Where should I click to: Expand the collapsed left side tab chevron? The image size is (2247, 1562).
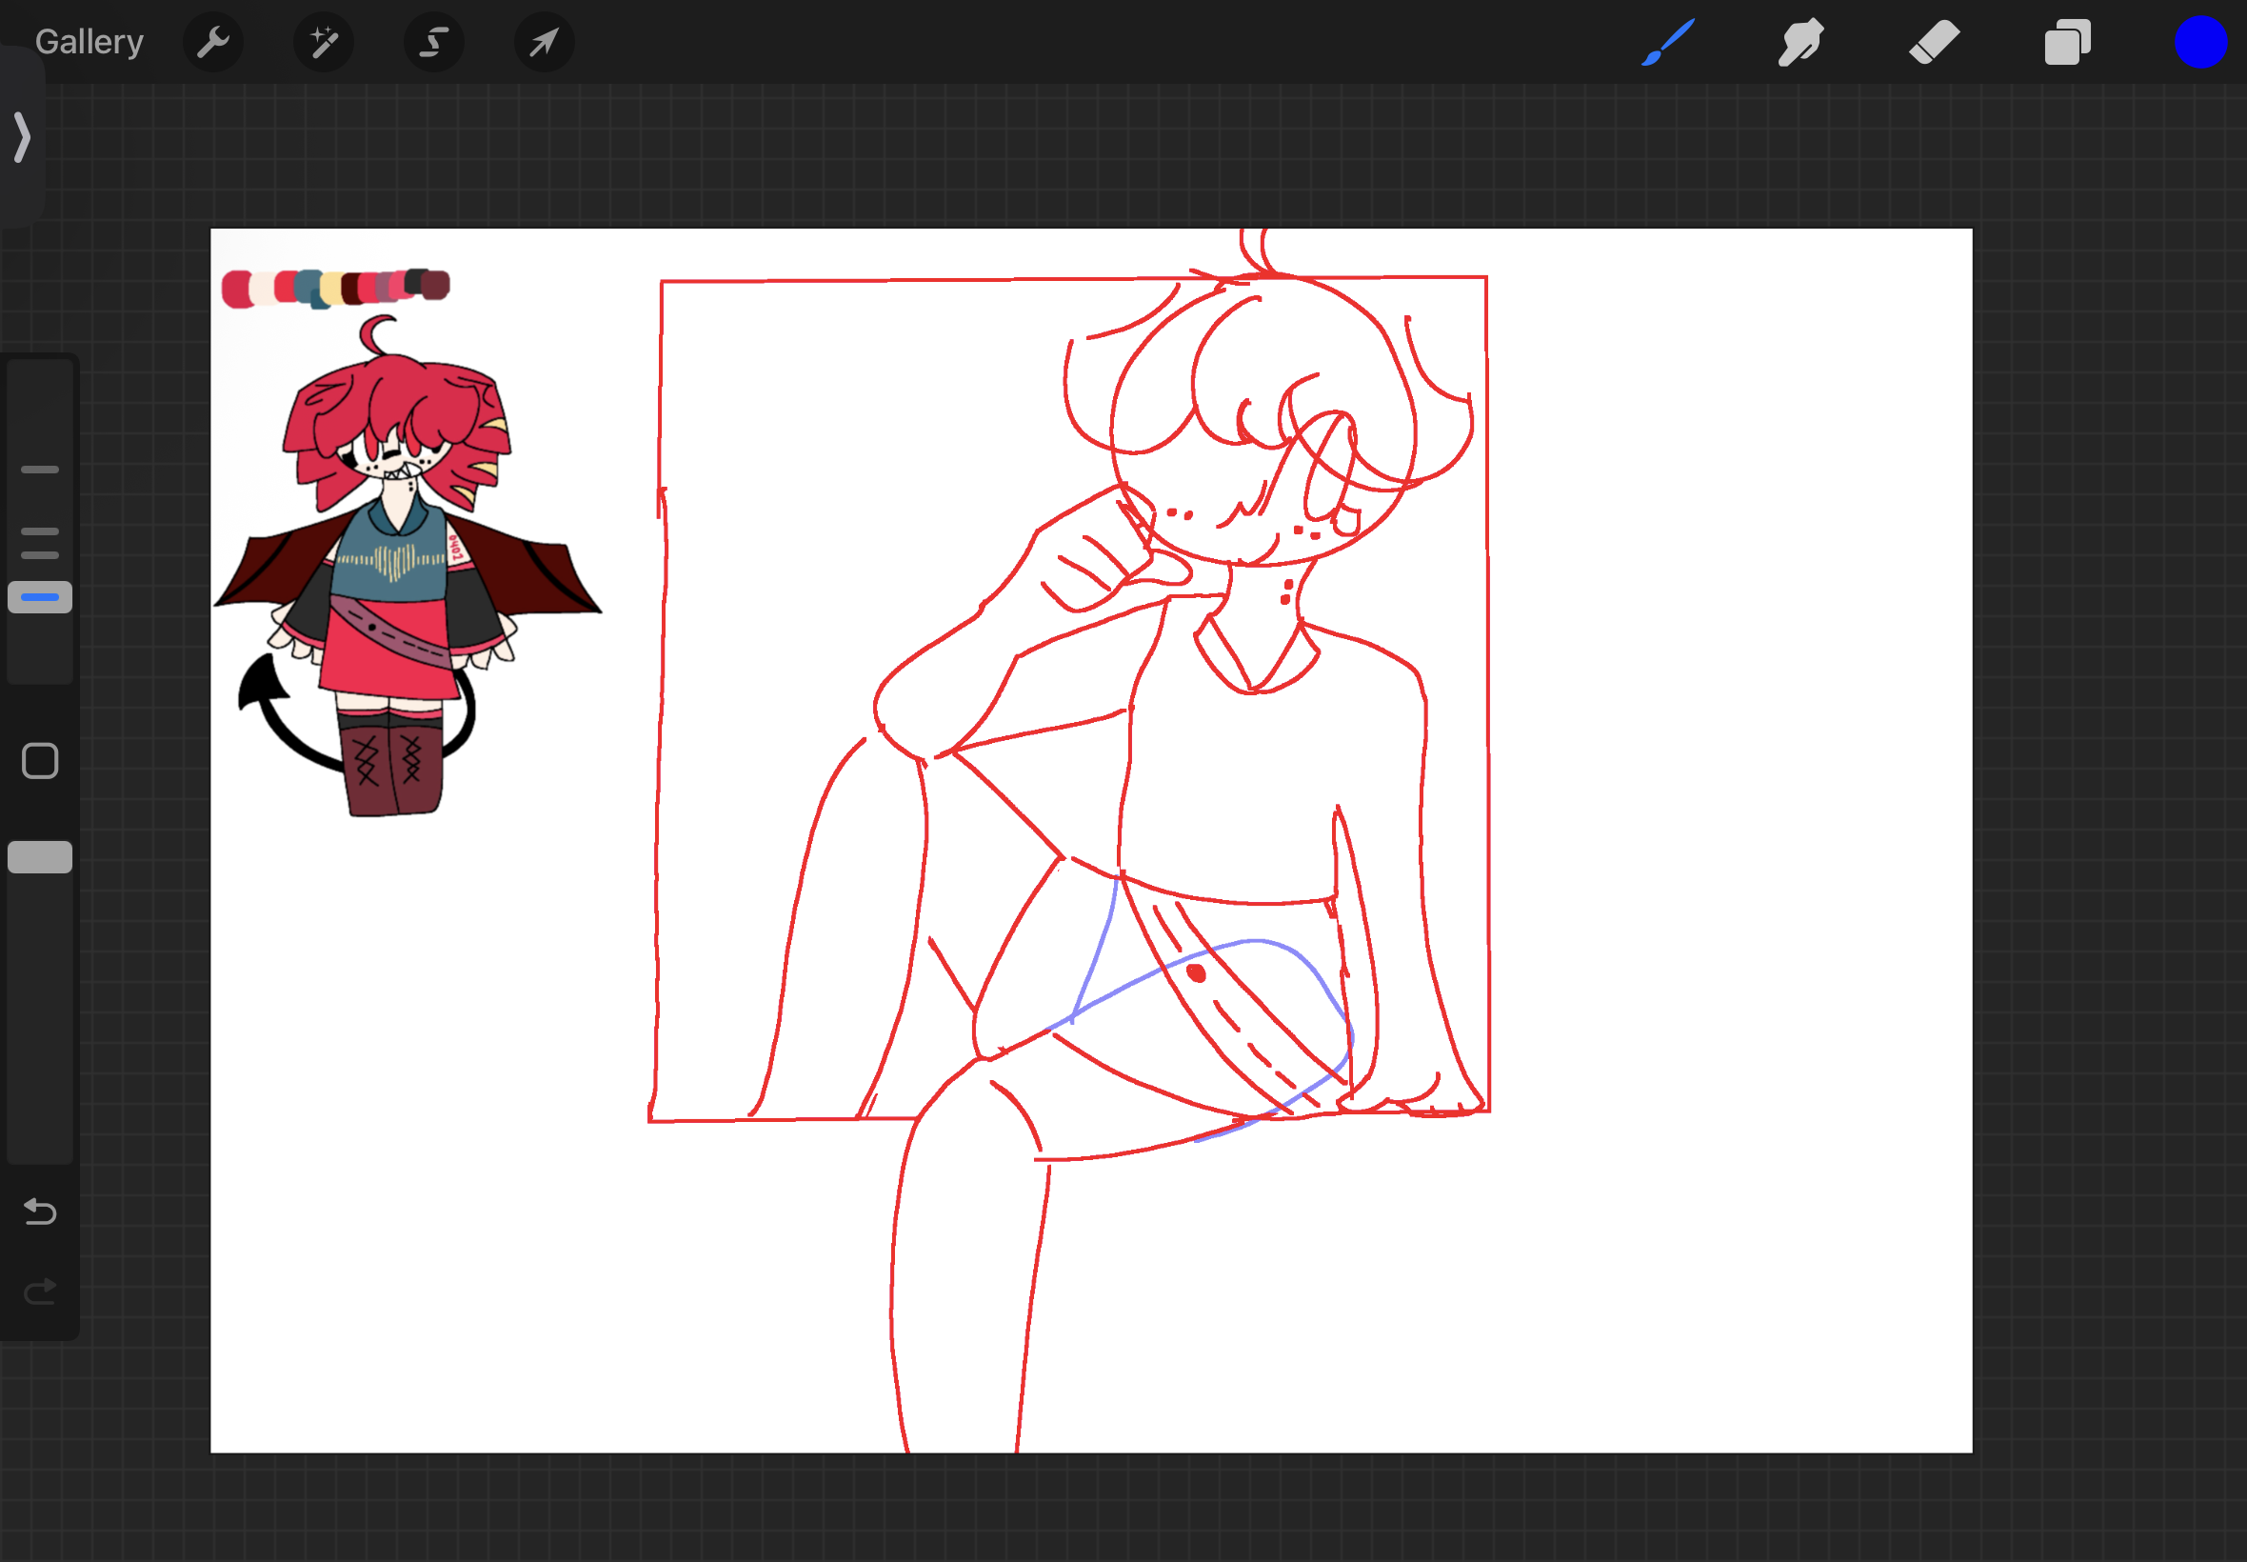click(x=22, y=137)
